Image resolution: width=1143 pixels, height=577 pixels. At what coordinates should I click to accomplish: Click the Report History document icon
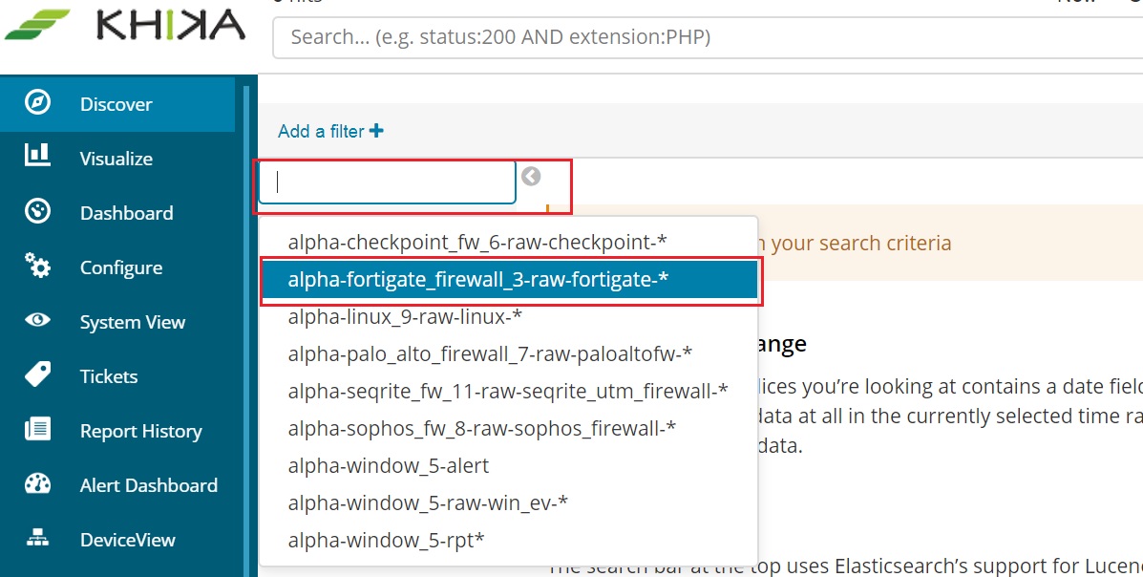pyautogui.click(x=38, y=429)
